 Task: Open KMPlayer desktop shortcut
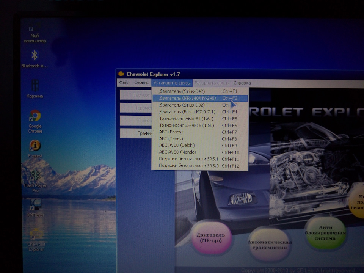coord(36,208)
